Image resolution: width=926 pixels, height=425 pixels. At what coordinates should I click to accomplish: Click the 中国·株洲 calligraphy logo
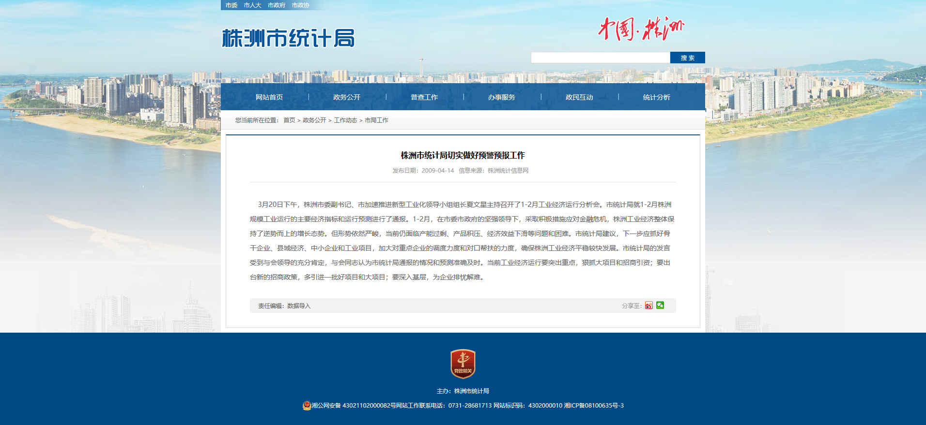click(x=641, y=29)
